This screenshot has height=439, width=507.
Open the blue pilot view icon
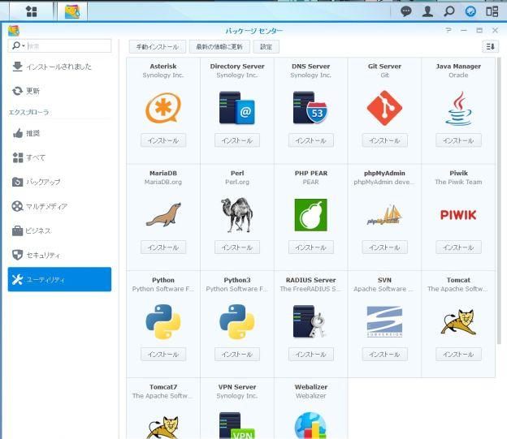pyautogui.click(x=470, y=11)
